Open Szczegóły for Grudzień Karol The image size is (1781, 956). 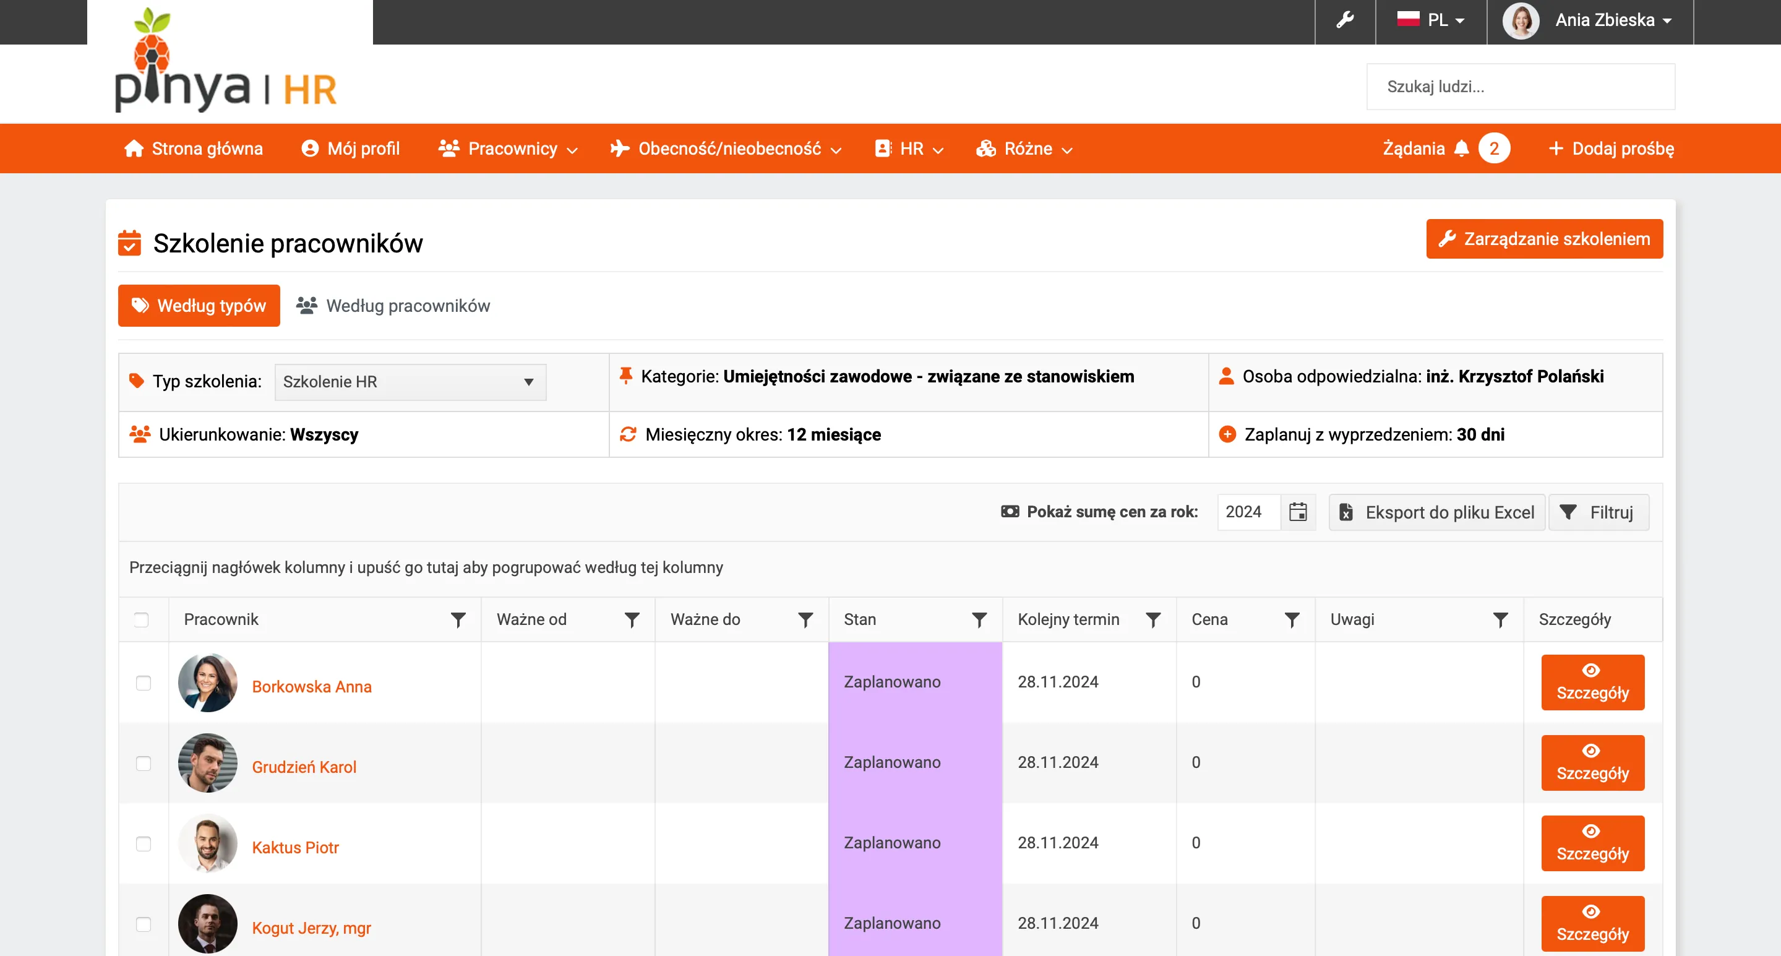pos(1592,763)
